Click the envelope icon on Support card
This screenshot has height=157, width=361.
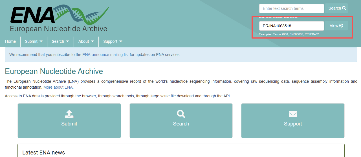[293, 114]
